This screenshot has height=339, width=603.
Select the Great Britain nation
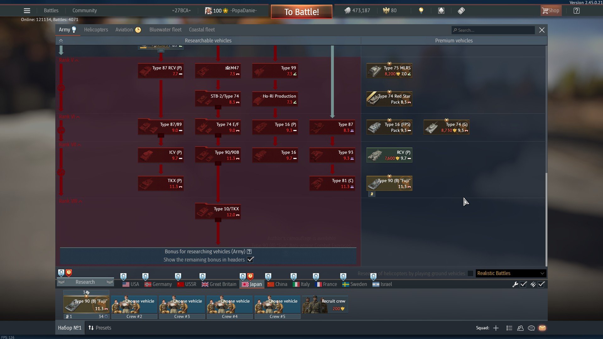pos(219,284)
